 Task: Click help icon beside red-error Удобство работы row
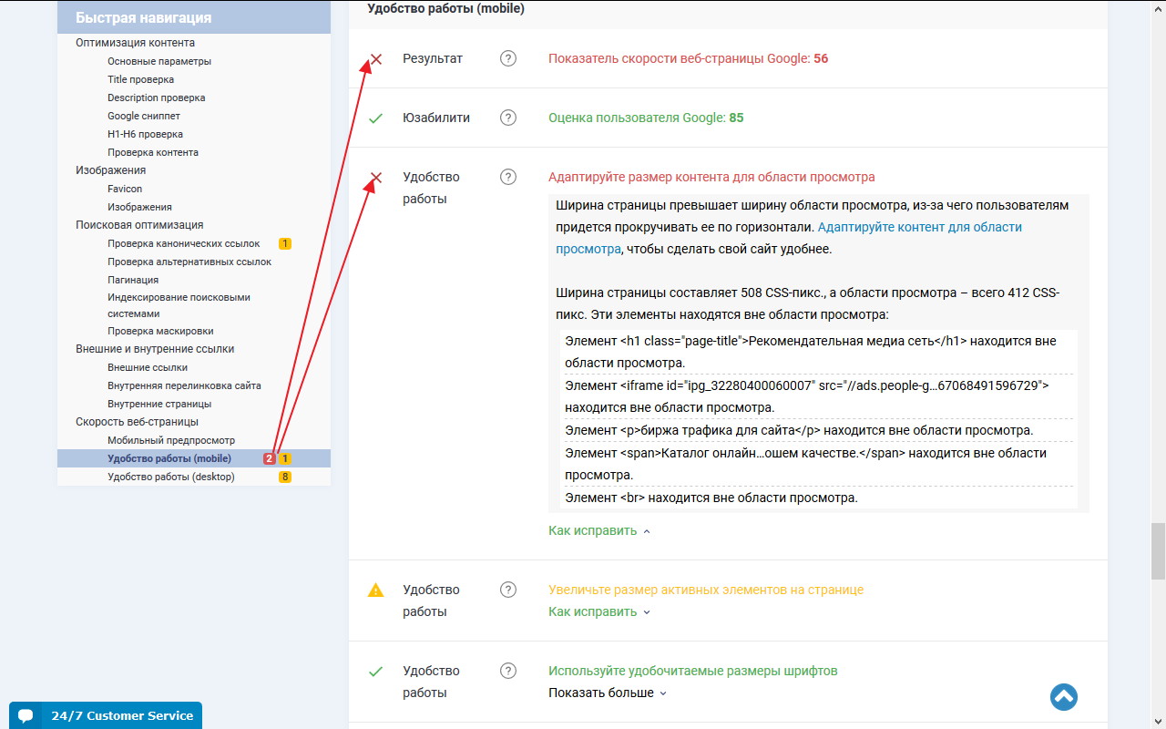coord(508,177)
